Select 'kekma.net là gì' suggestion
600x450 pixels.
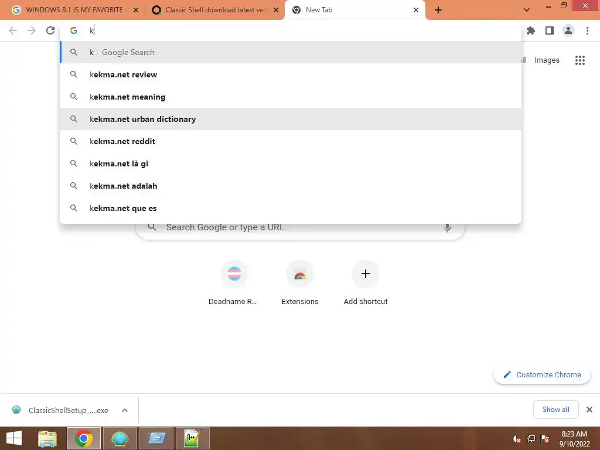pyautogui.click(x=291, y=164)
